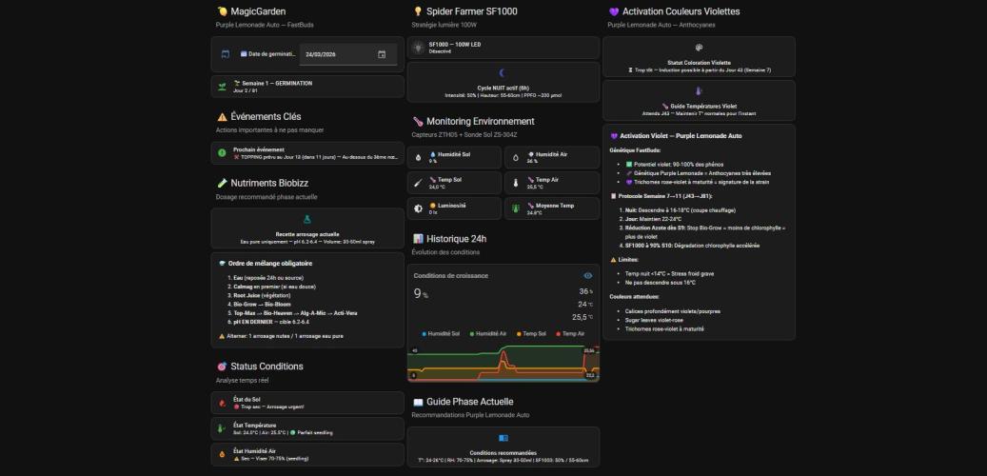Viewport: 987px width, 476px height.
Task: Click the flask icon above Recette arrosage actuelle
Action: tap(307, 220)
